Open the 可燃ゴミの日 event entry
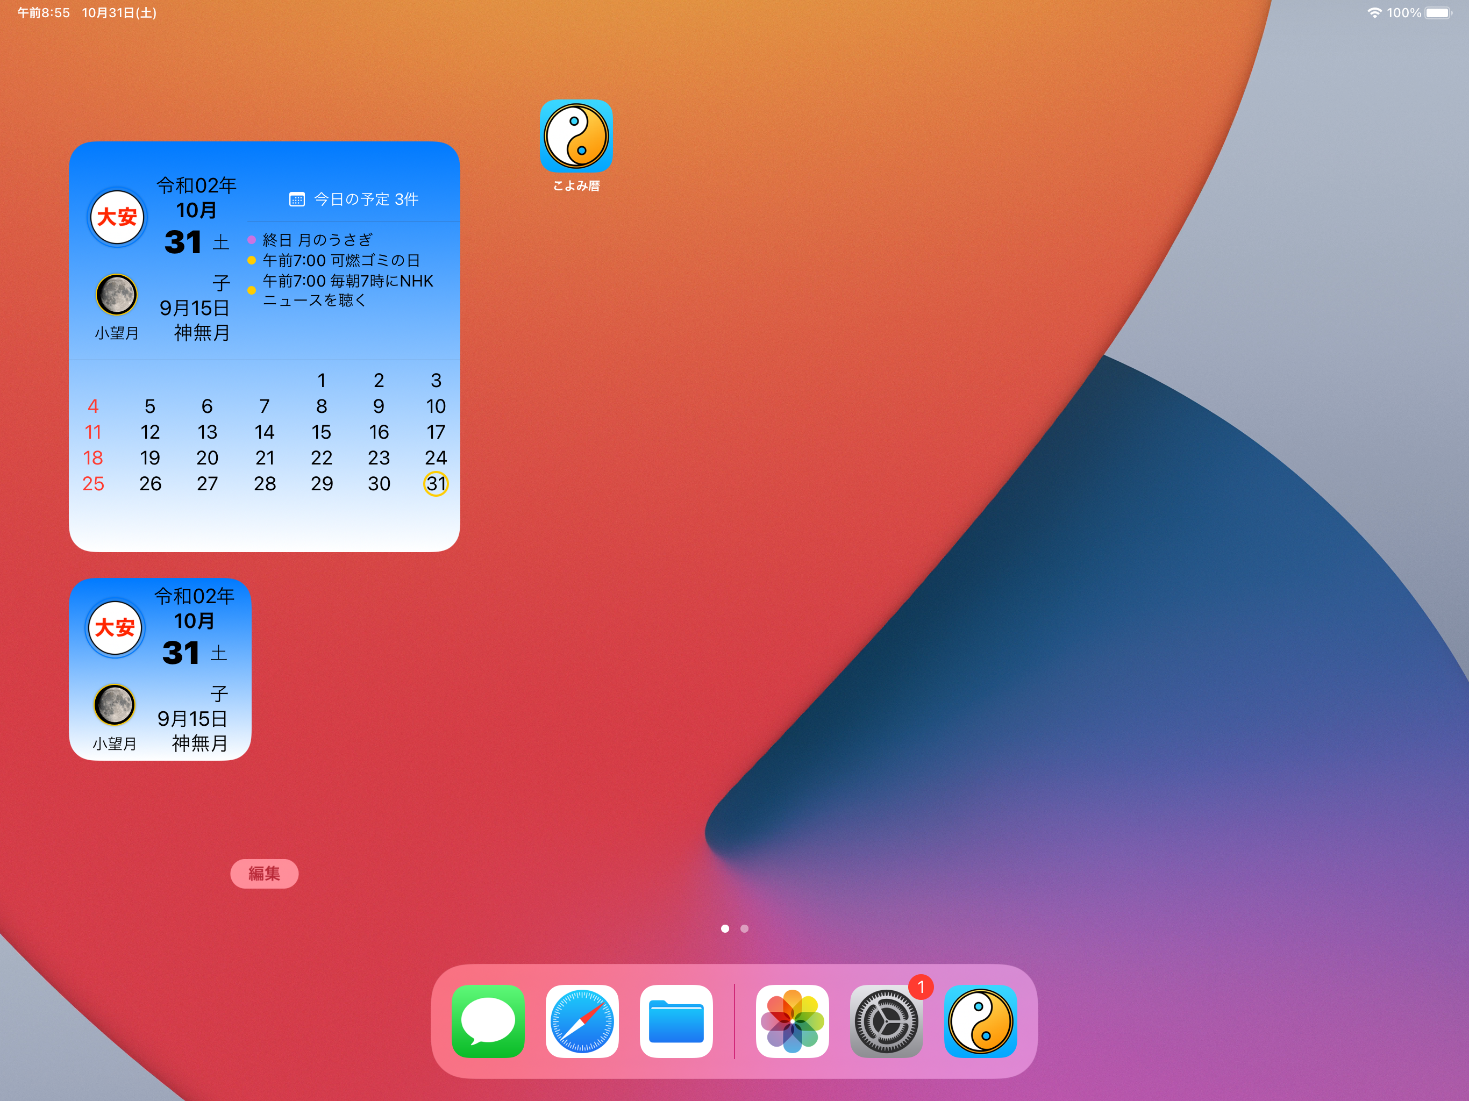 (341, 260)
